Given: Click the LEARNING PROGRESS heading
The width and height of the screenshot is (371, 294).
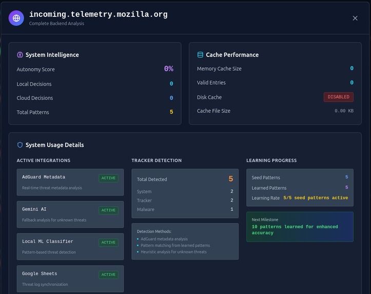Looking at the screenshot, I should (x=271, y=161).
